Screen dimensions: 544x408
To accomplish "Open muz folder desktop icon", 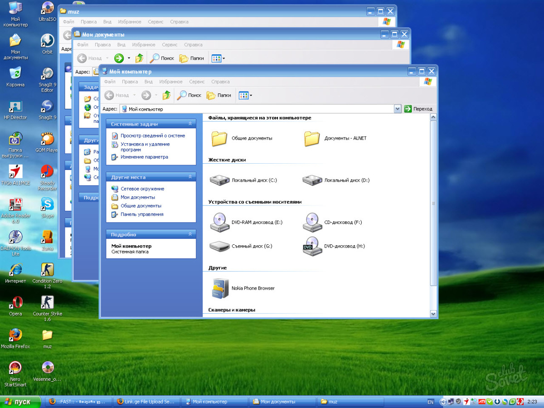I will click(47, 338).
